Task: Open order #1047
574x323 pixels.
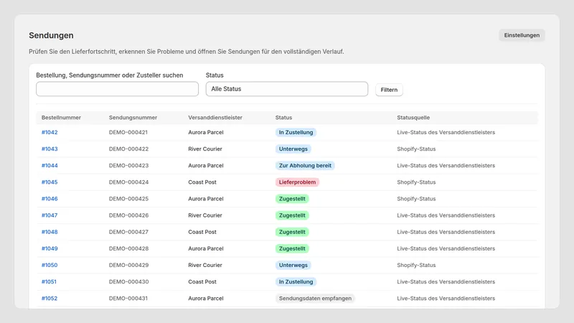Action: tap(50, 215)
